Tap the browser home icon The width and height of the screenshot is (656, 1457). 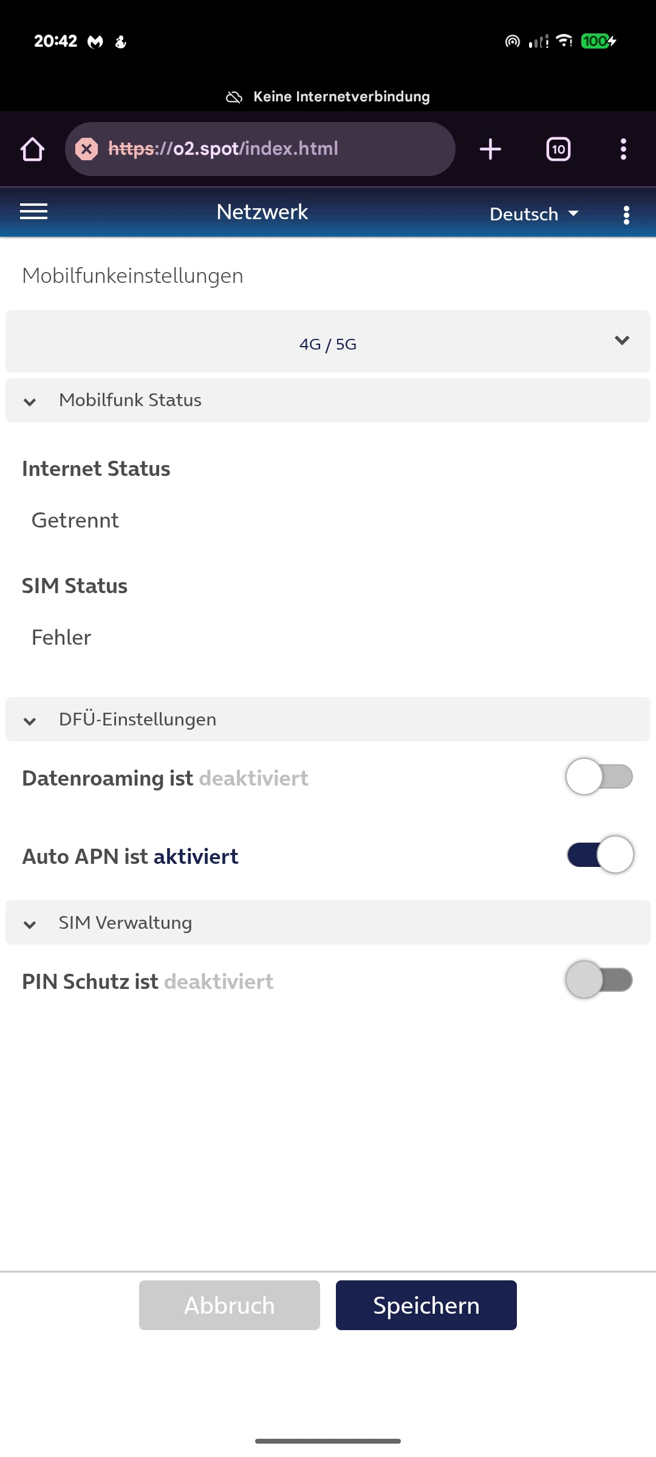(33, 149)
